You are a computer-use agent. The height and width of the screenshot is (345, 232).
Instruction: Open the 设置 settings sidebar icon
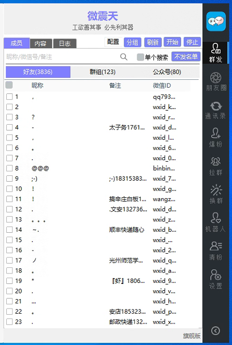coord(216,279)
